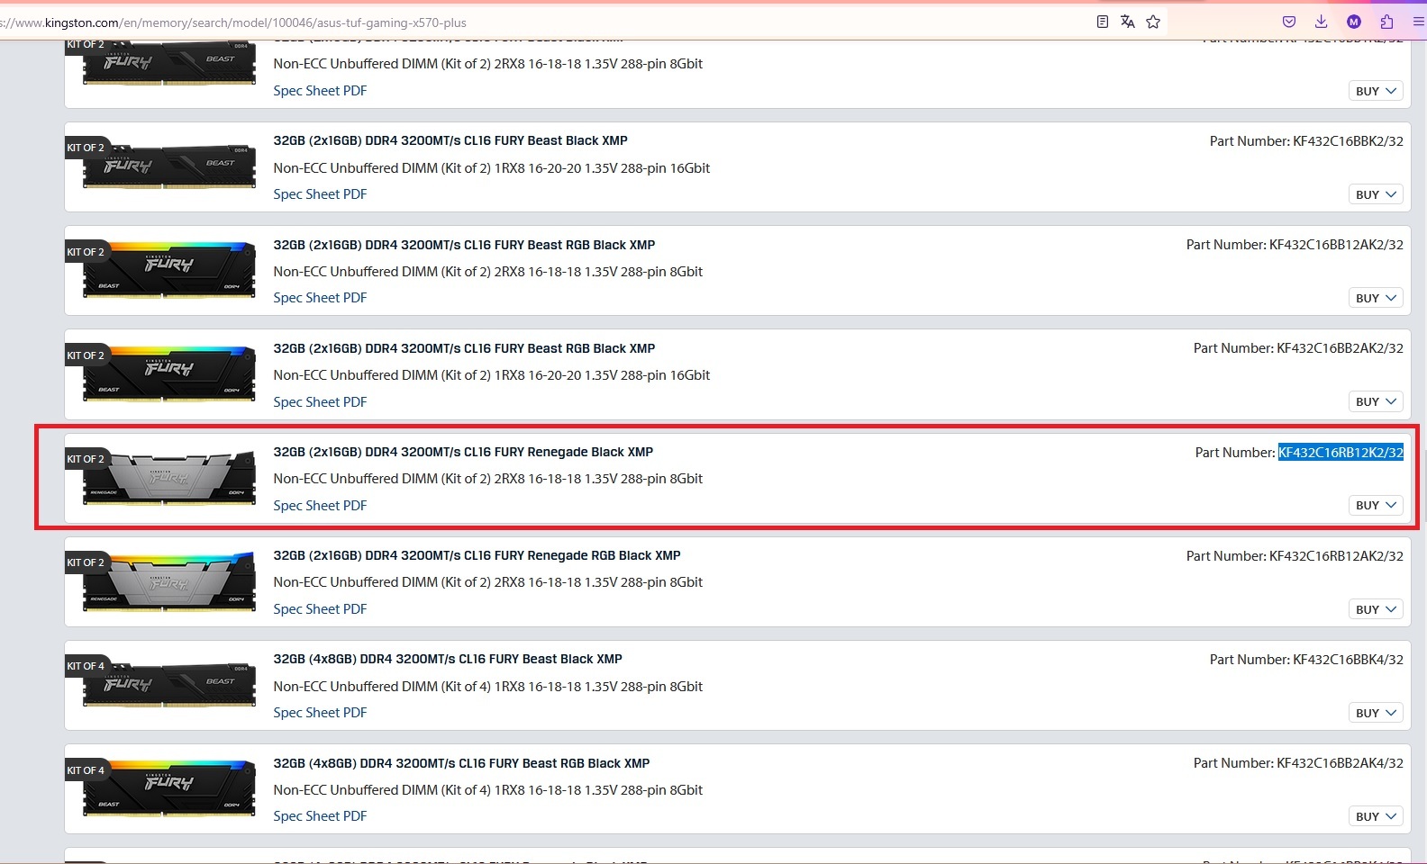The height and width of the screenshot is (864, 1427).
Task: Expand BUY dropdown for KF432C16RB12AK2/32
Action: coord(1376,609)
